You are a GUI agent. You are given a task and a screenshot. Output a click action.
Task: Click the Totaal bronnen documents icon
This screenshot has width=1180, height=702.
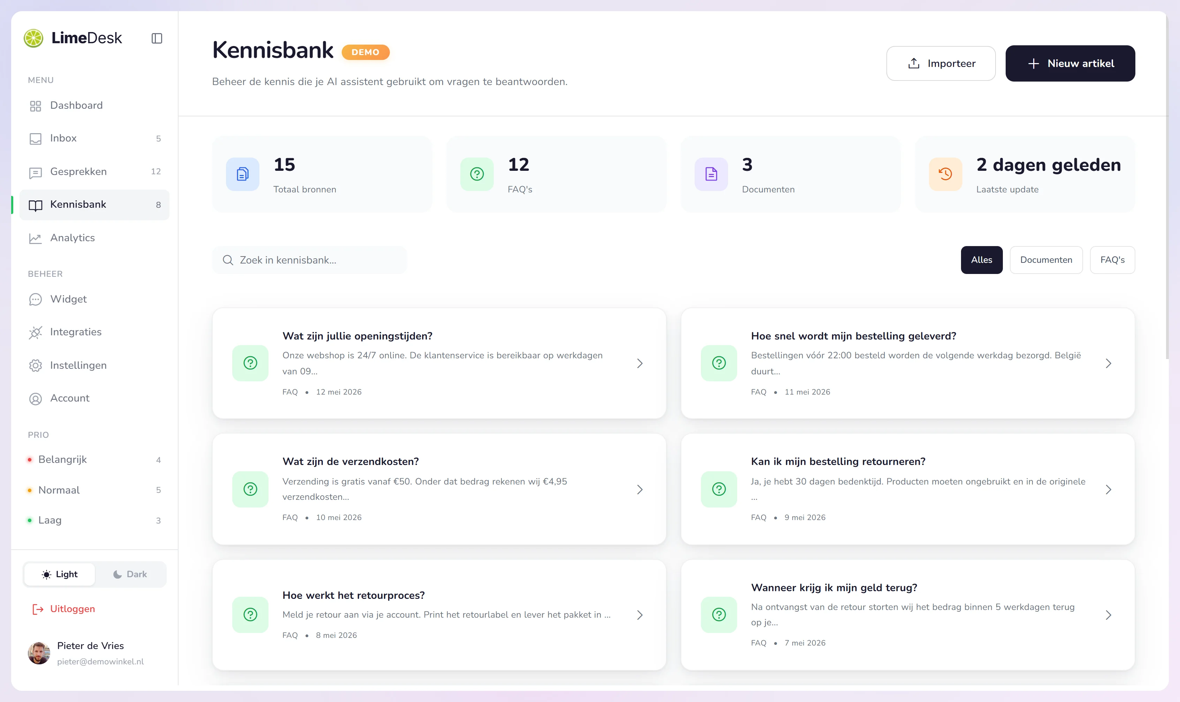[243, 174]
